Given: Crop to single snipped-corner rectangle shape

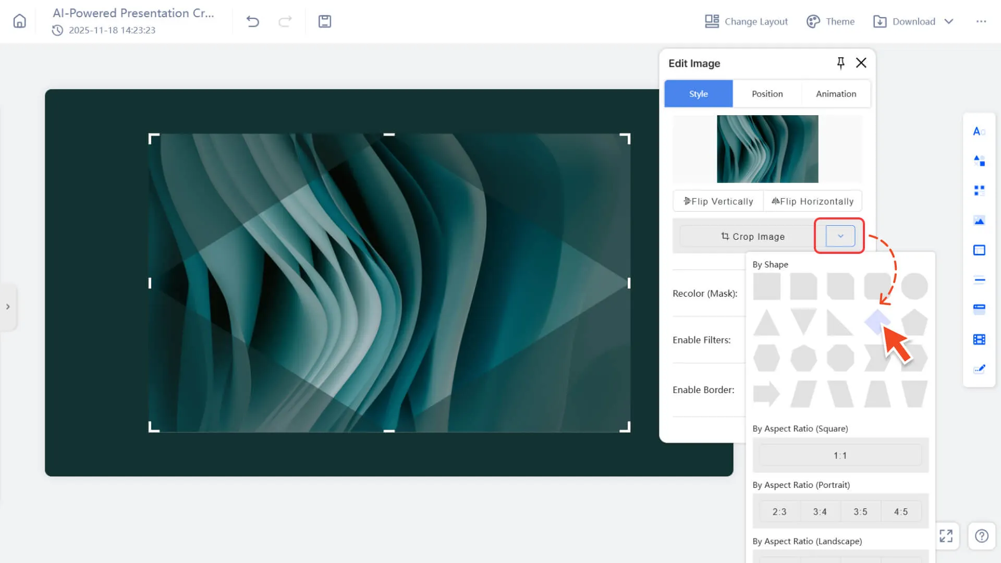Looking at the screenshot, I should (803, 286).
